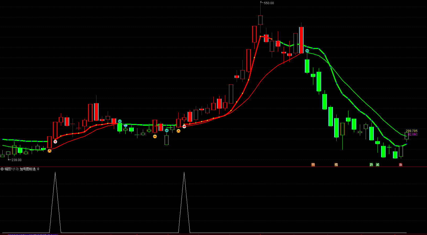427x235 pixels.
Task: Open the orange 预 event tag
Action: (313, 165)
